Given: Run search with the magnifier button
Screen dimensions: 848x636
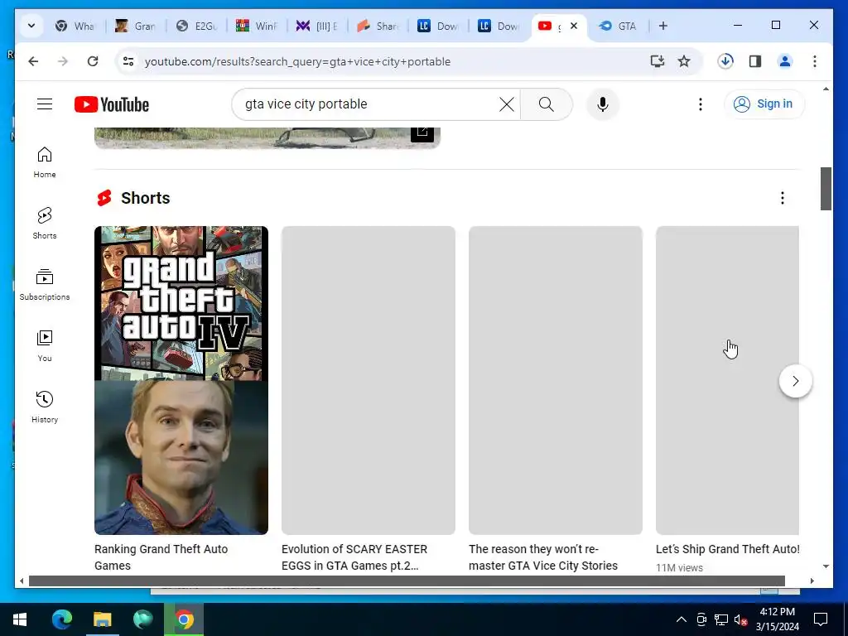Looking at the screenshot, I should [x=547, y=104].
